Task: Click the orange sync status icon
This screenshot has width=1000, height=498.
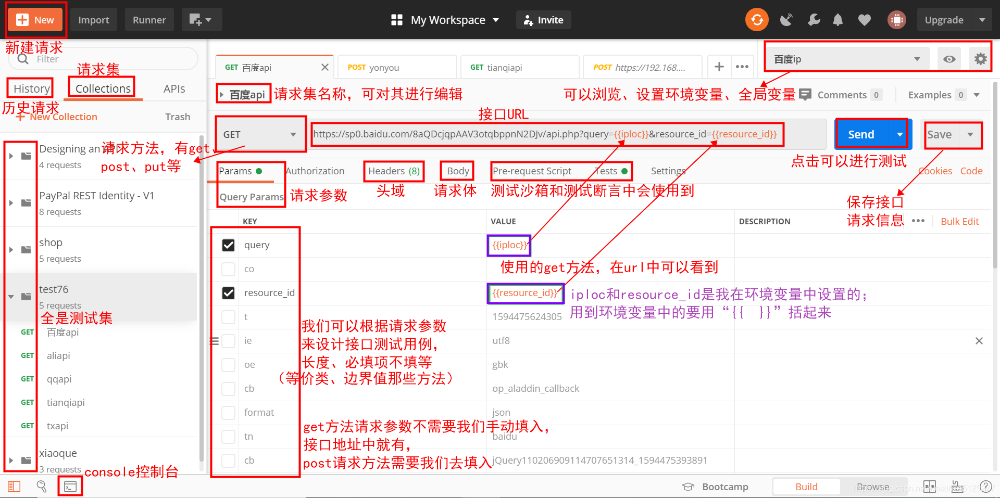Action: click(x=757, y=20)
